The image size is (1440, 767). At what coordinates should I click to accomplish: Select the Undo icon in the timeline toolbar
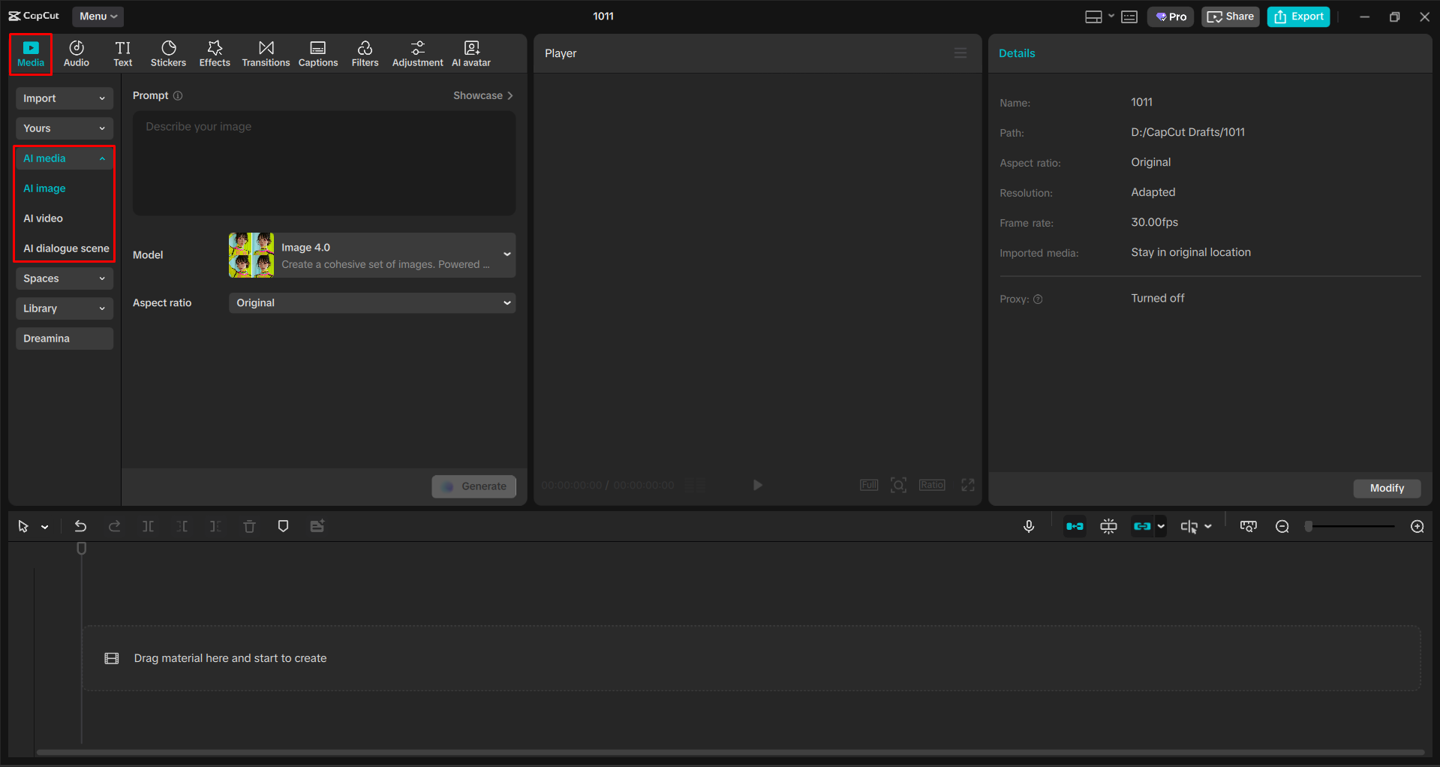point(80,526)
